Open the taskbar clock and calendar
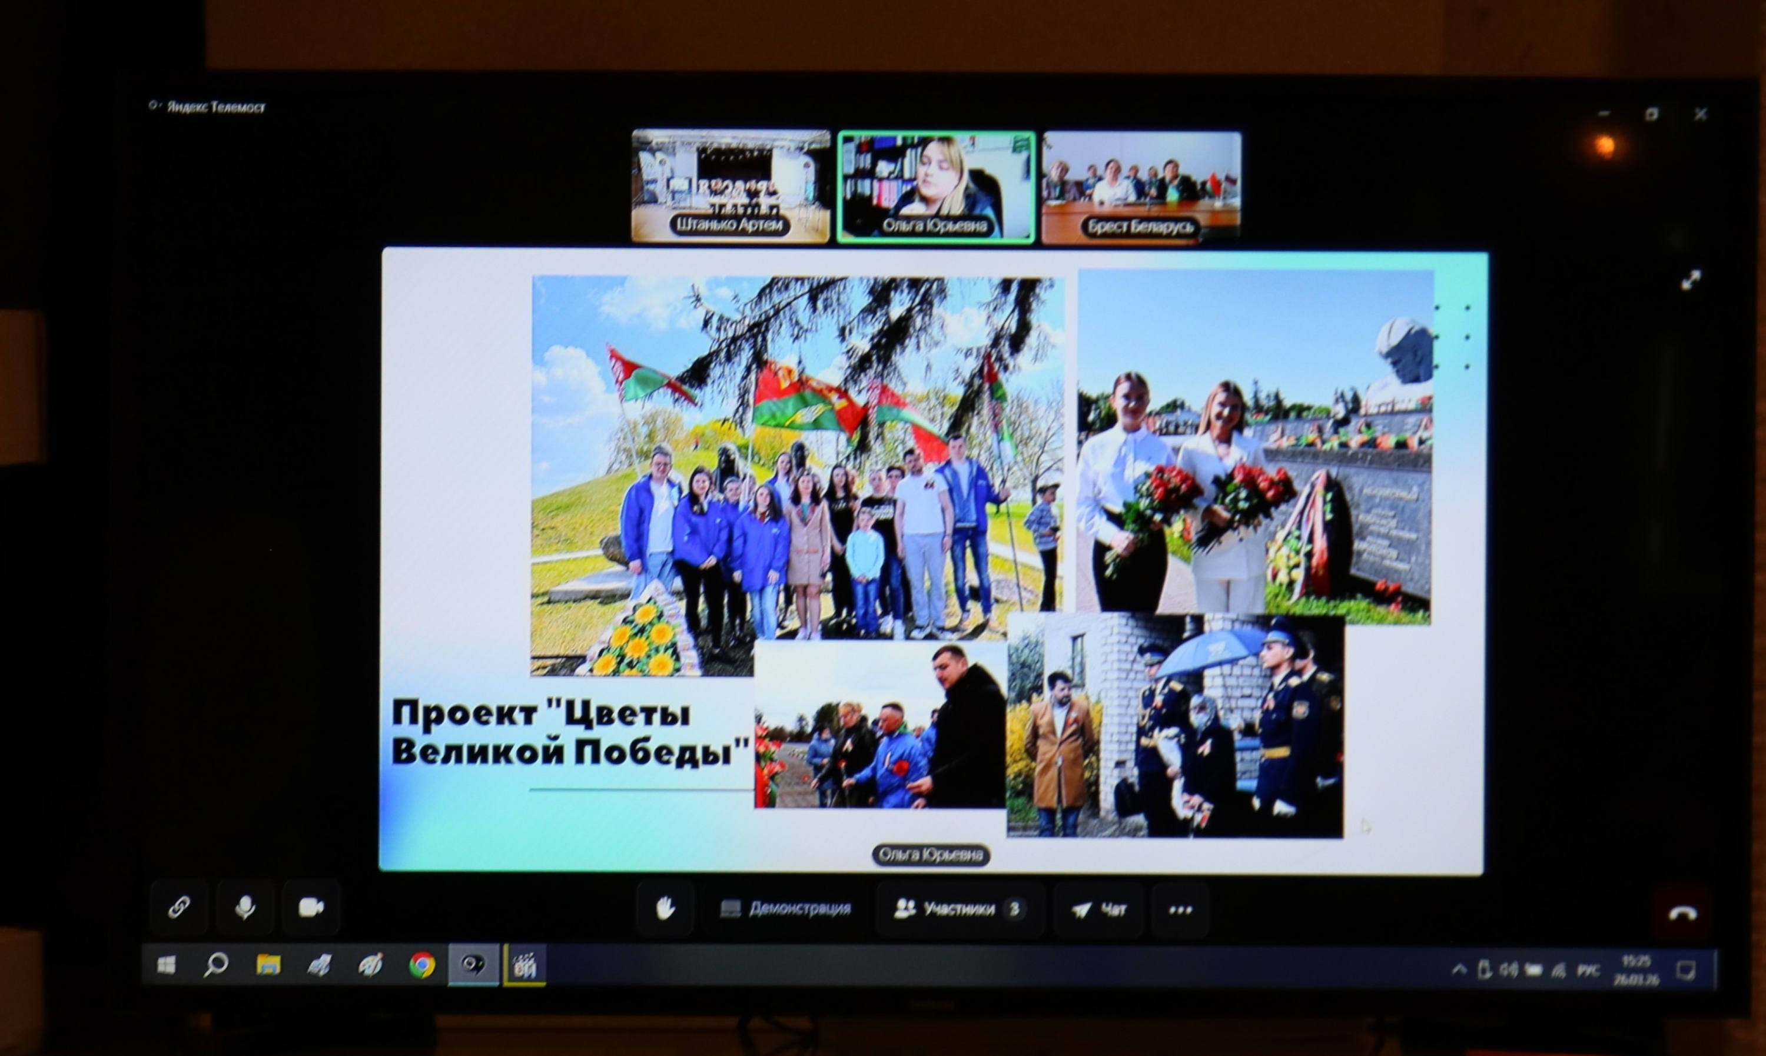 click(1636, 971)
